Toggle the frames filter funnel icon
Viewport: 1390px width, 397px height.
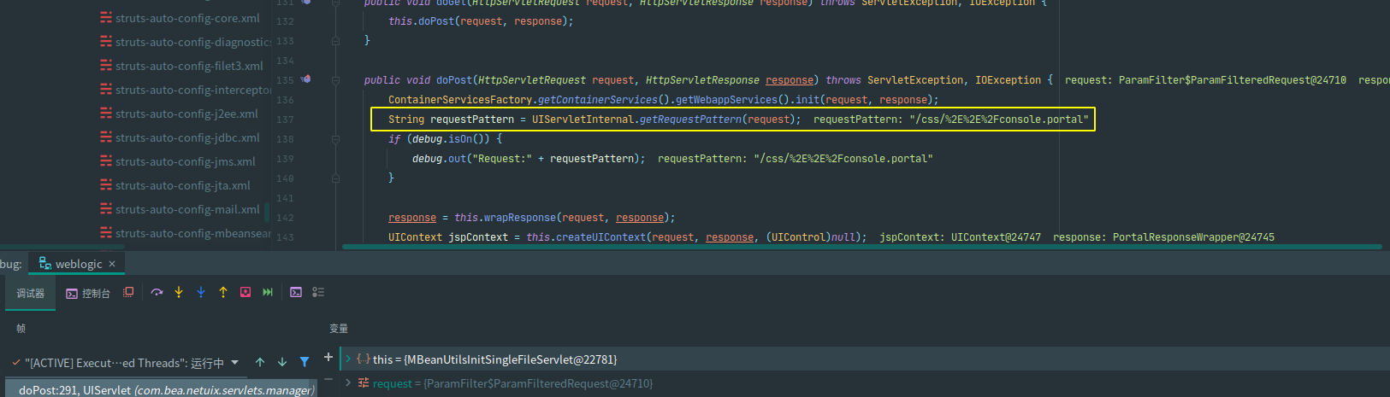(305, 362)
